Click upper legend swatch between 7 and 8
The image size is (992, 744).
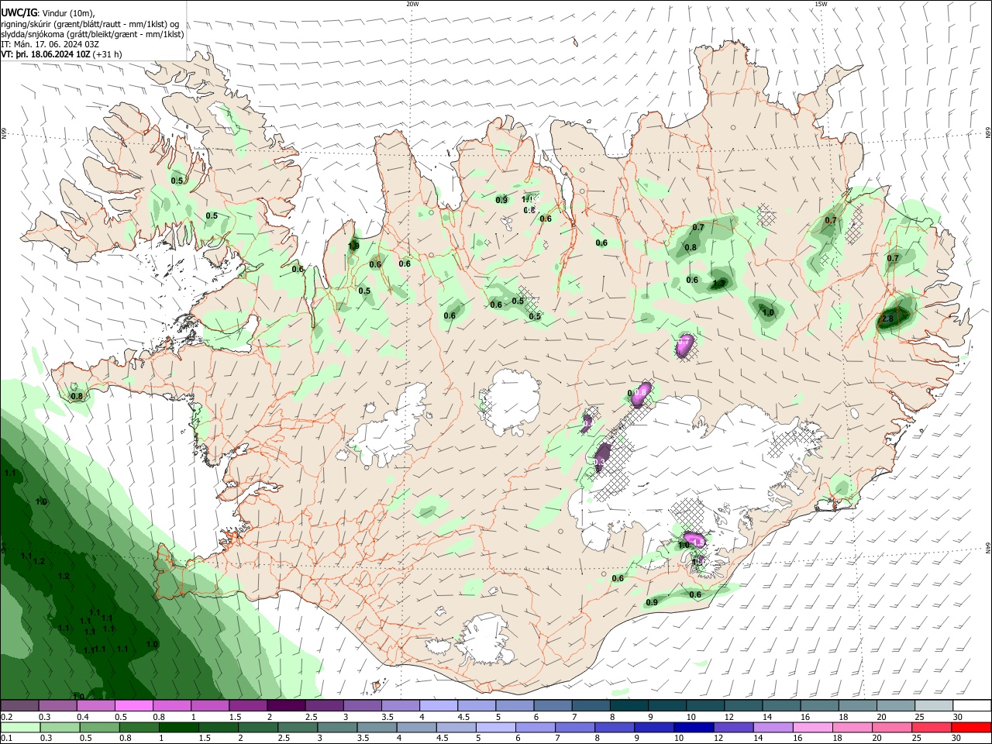click(591, 705)
